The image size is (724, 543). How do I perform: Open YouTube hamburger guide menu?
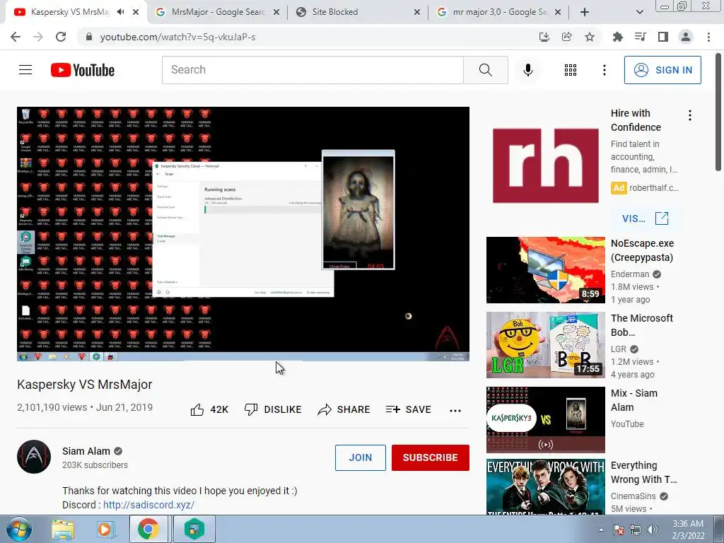25,70
